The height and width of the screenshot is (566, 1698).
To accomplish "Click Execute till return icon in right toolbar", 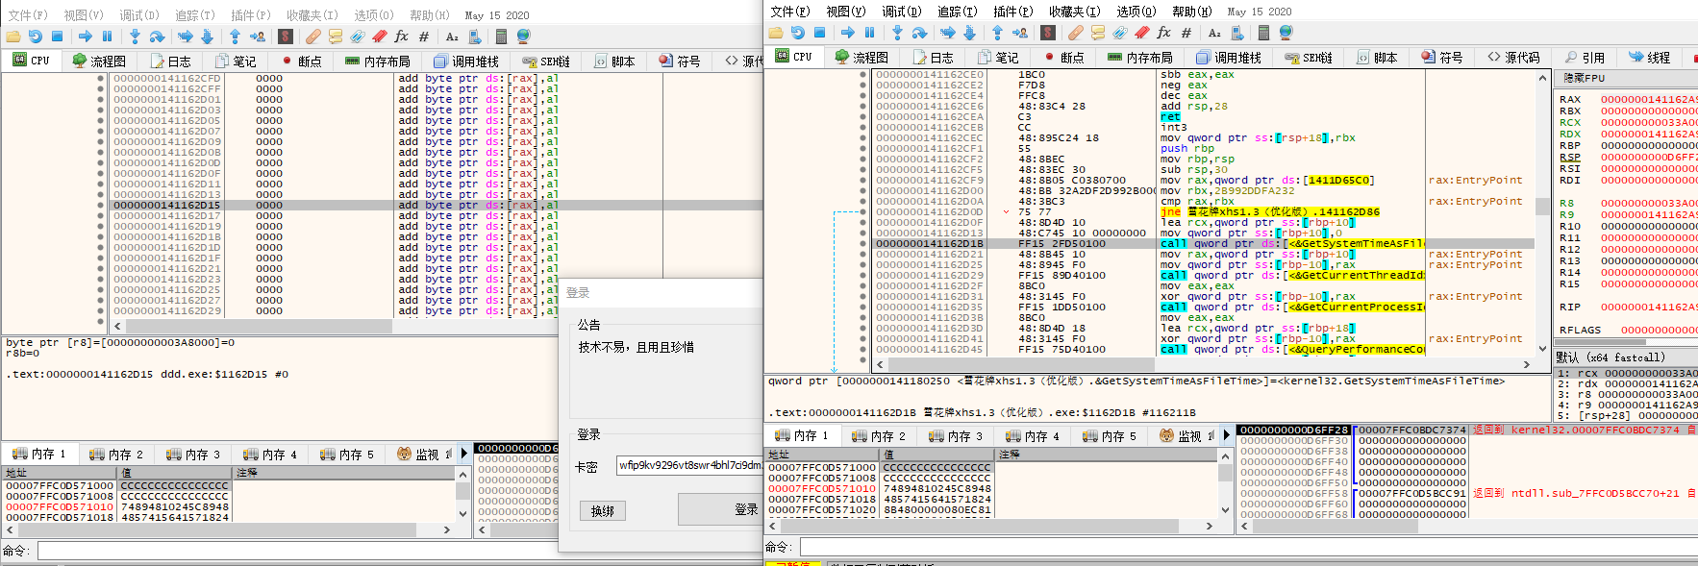I will coord(997,33).
